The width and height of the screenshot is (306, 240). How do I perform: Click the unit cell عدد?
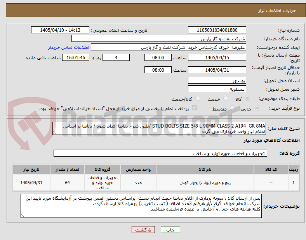tap(138, 183)
